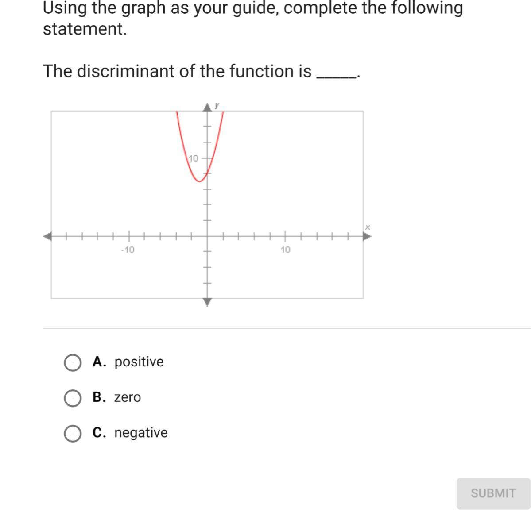Click the x axis letter label

[367, 227]
